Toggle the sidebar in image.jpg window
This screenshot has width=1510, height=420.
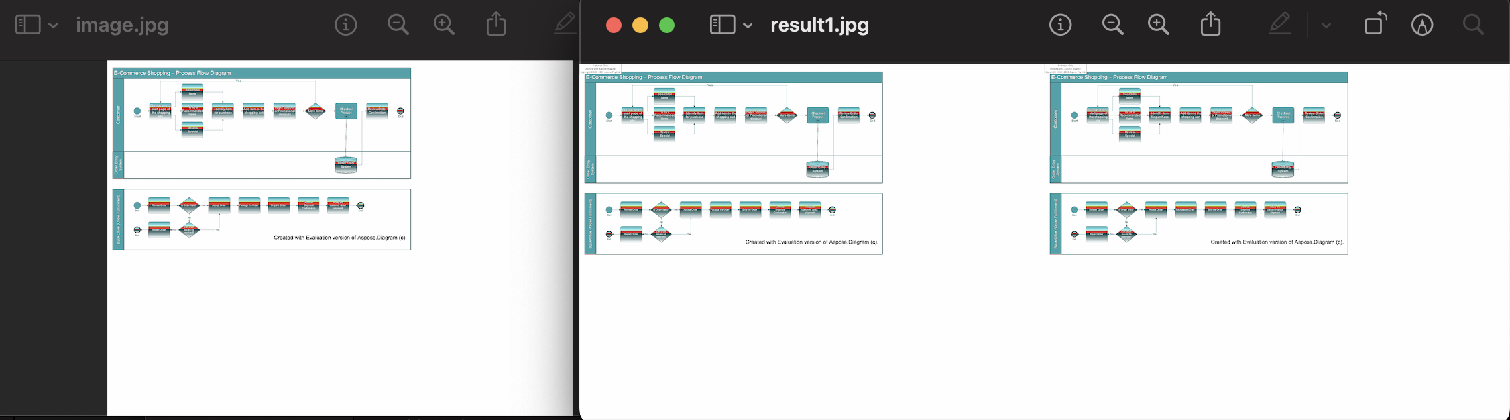click(28, 25)
